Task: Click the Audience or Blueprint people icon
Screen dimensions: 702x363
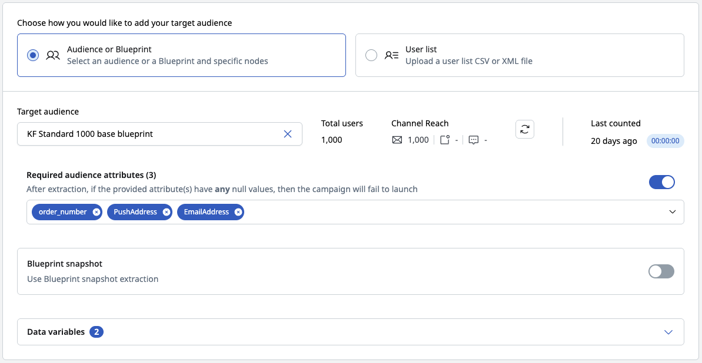Action: tap(53, 55)
